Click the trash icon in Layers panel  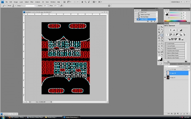tap(187, 114)
